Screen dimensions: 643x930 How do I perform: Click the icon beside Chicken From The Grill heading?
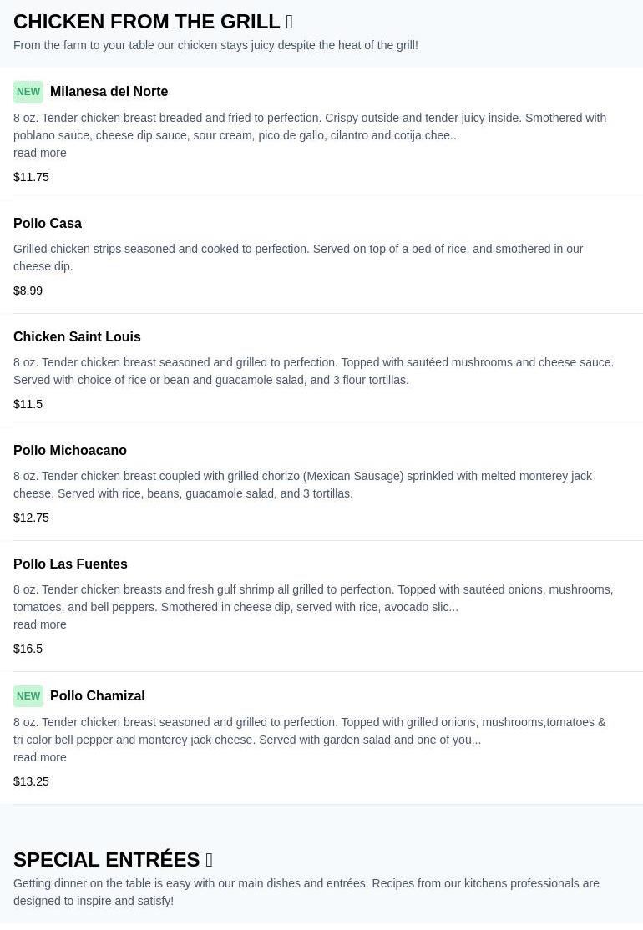click(289, 22)
